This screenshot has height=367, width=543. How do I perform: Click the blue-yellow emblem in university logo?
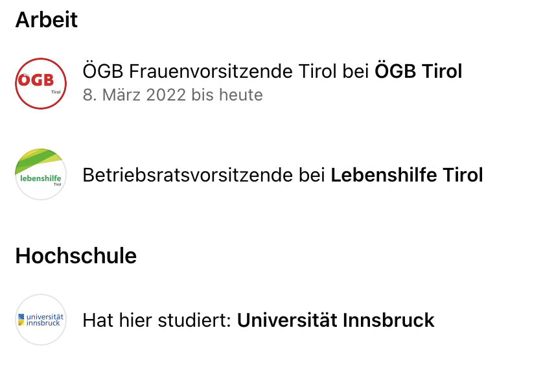click(x=21, y=320)
